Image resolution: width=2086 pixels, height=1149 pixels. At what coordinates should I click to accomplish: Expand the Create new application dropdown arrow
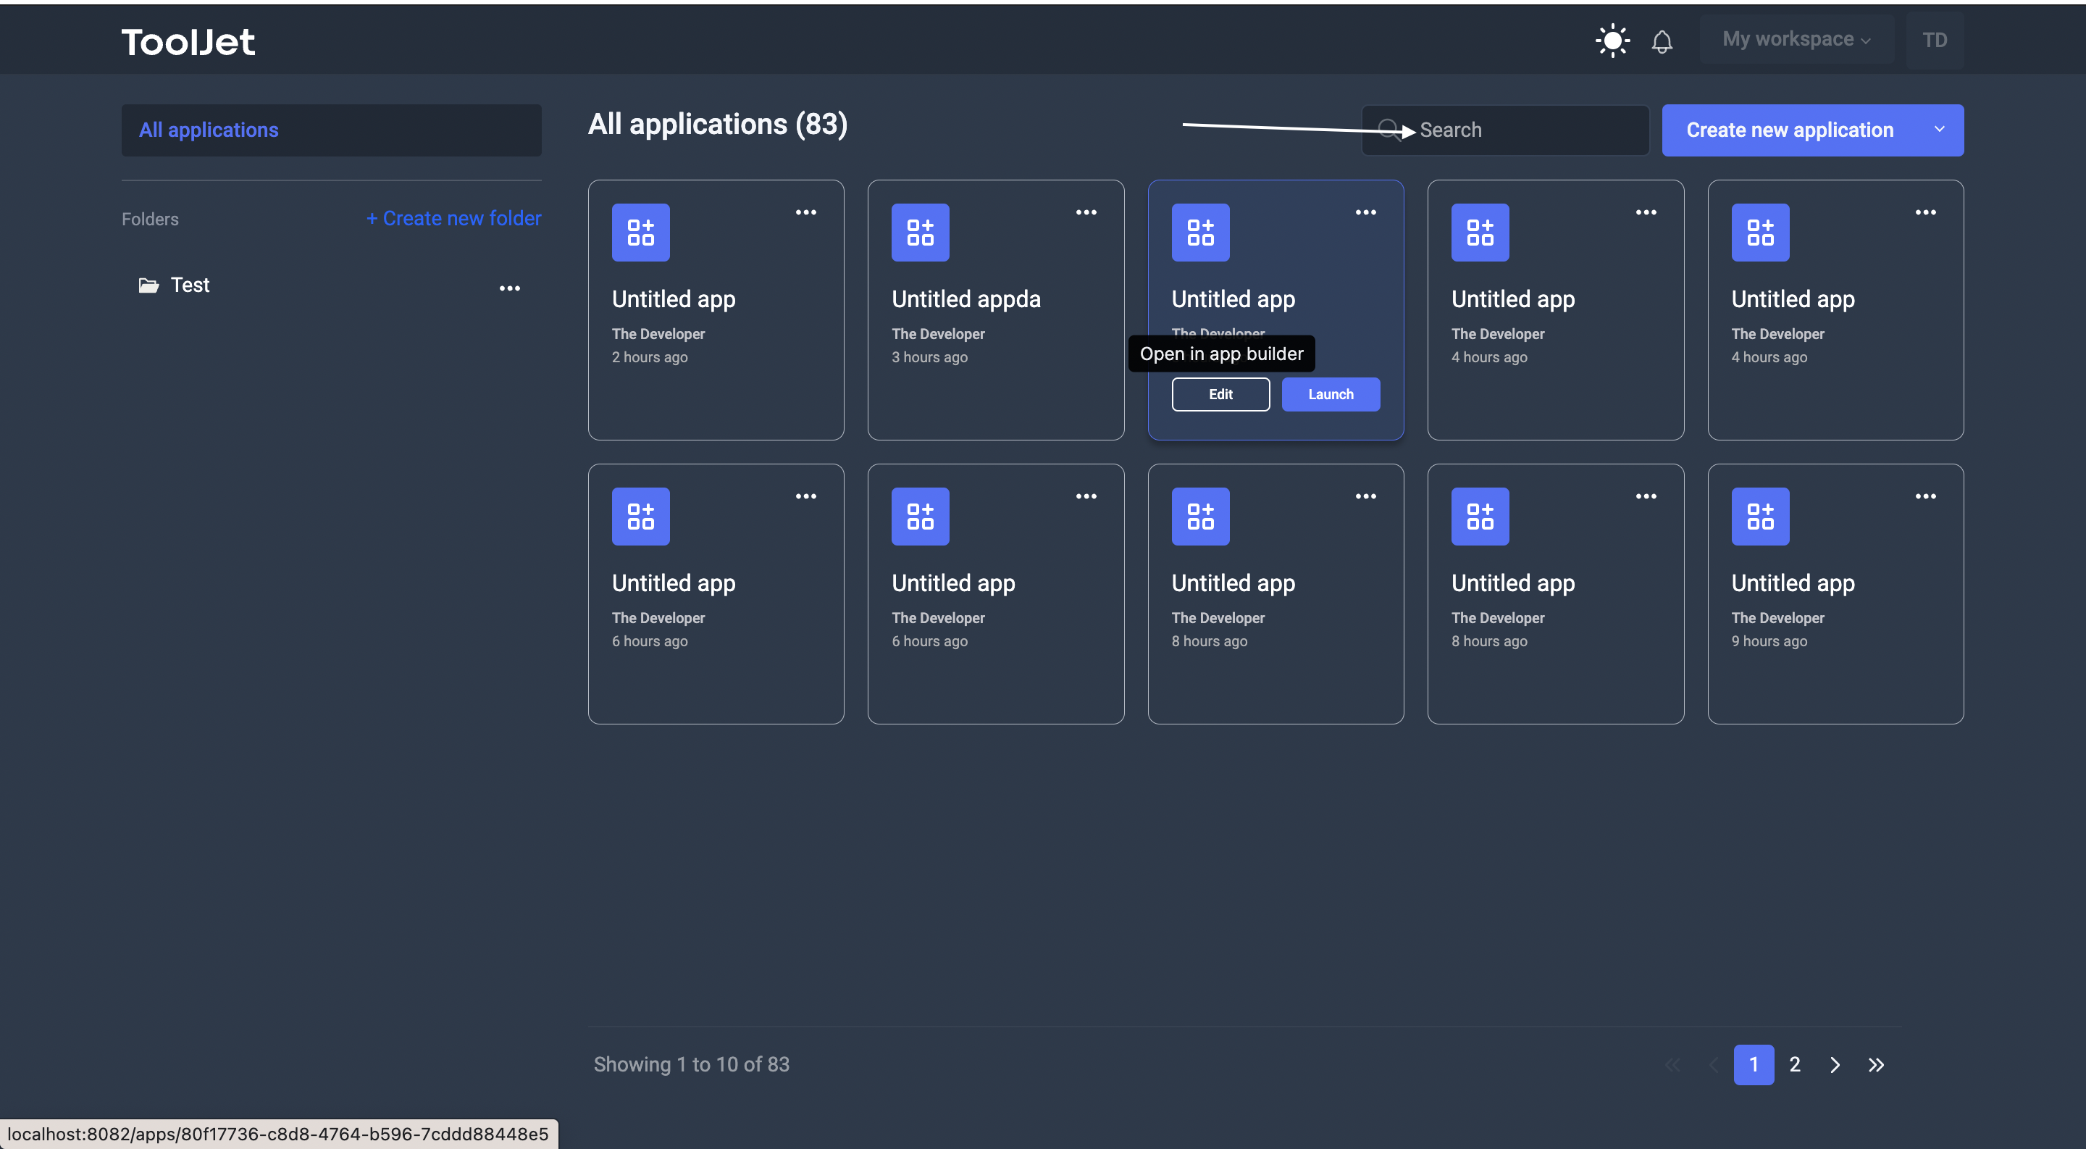(x=1940, y=130)
